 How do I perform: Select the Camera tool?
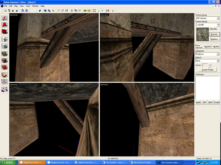pos(5,32)
